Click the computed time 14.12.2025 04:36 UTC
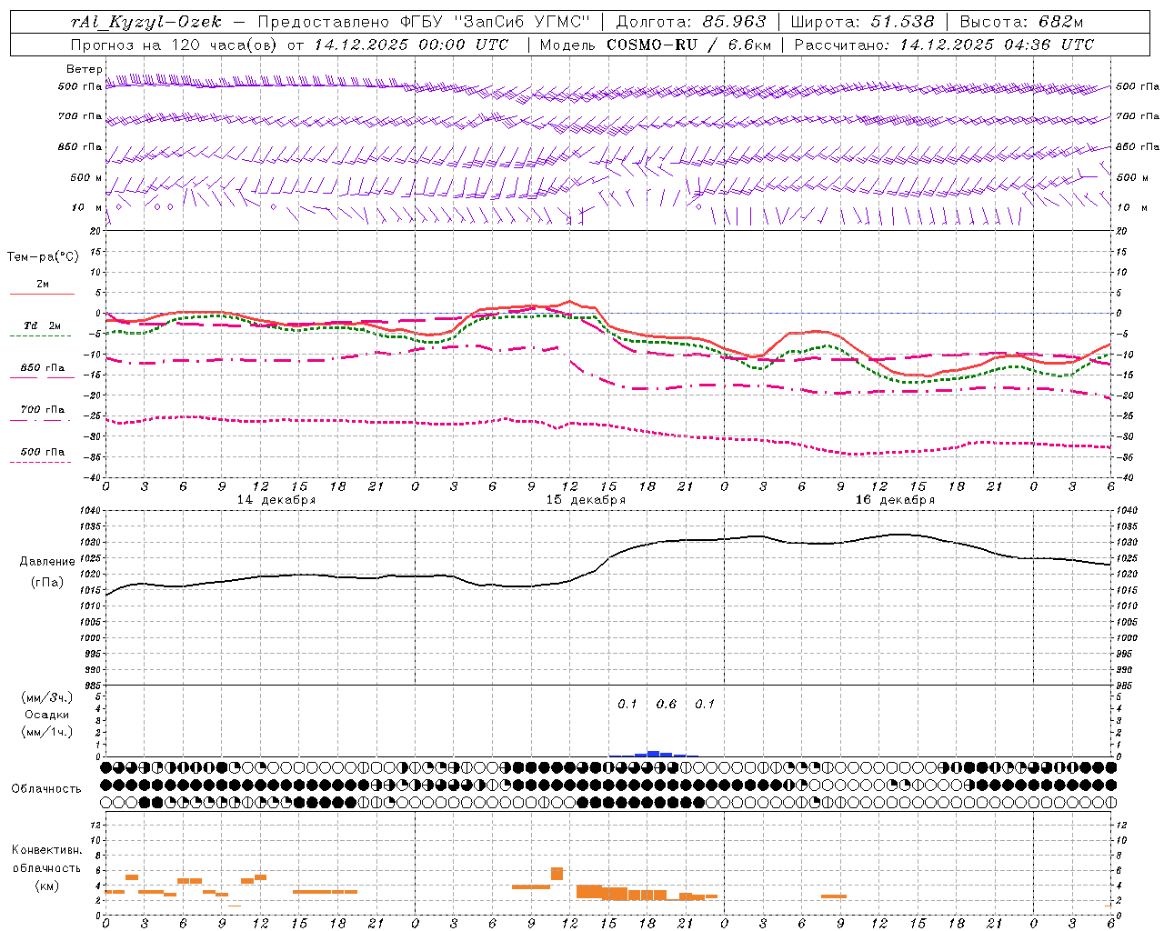The height and width of the screenshot is (931, 1164). pos(997,45)
